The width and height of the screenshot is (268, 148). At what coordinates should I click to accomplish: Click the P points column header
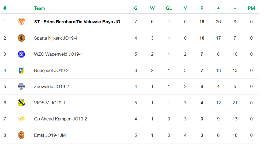202,8
